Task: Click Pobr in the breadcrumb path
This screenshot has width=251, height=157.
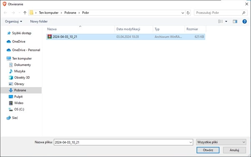Action: pos(85,12)
